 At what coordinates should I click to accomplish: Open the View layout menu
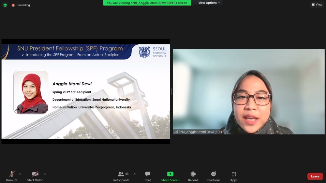tap(317, 5)
